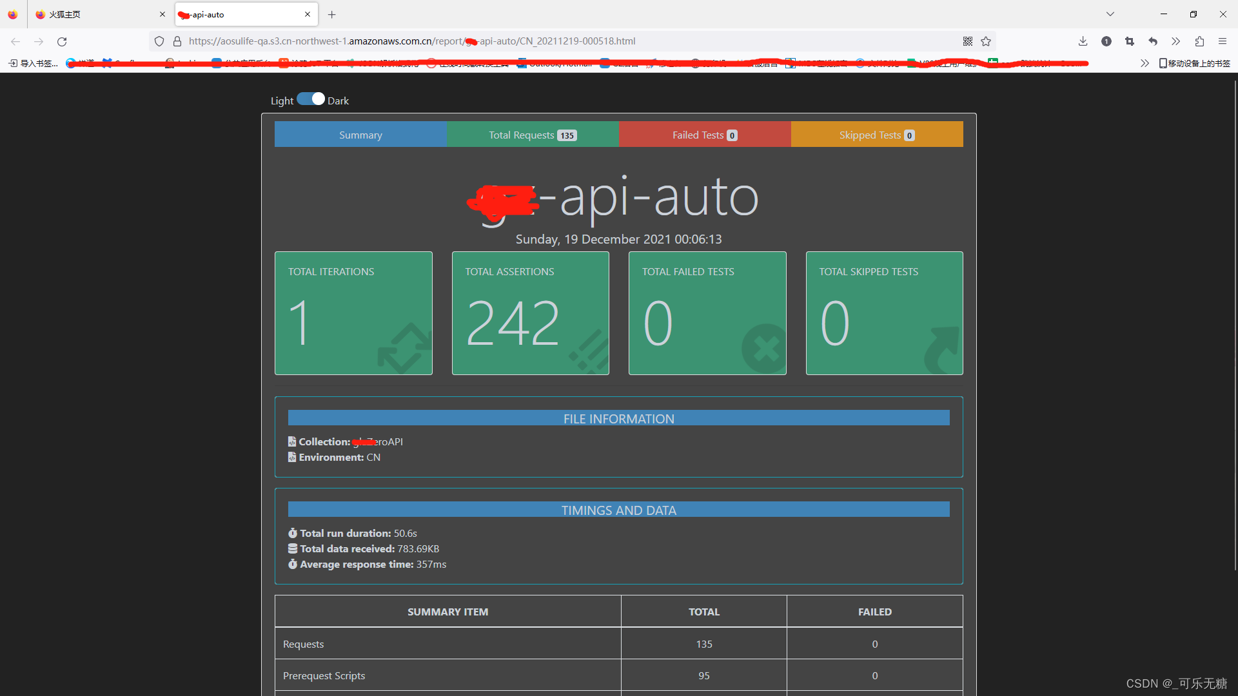The image size is (1238, 696).
Task: Click the Total column header
Action: pyautogui.click(x=704, y=612)
